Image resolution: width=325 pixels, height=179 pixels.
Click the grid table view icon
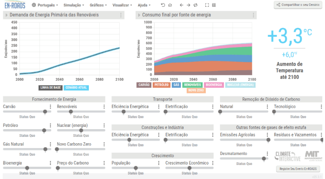click(214, 5)
